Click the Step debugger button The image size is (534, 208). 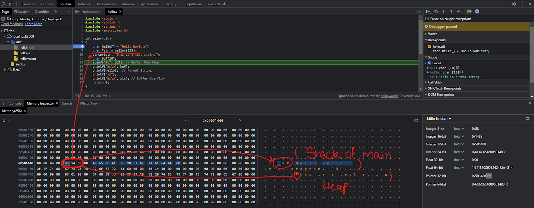459,11
